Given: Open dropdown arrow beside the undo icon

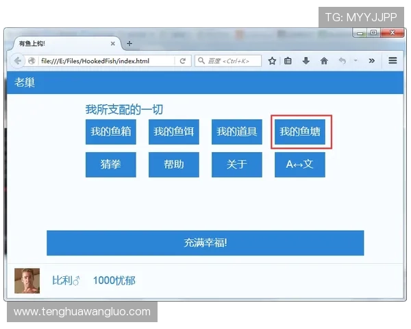Looking at the screenshot, I should click(356, 60).
